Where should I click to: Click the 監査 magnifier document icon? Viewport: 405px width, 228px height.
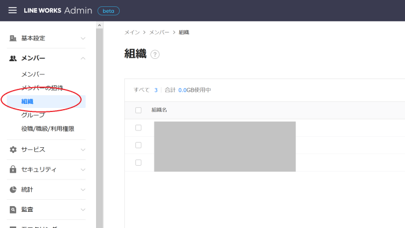coord(13,210)
